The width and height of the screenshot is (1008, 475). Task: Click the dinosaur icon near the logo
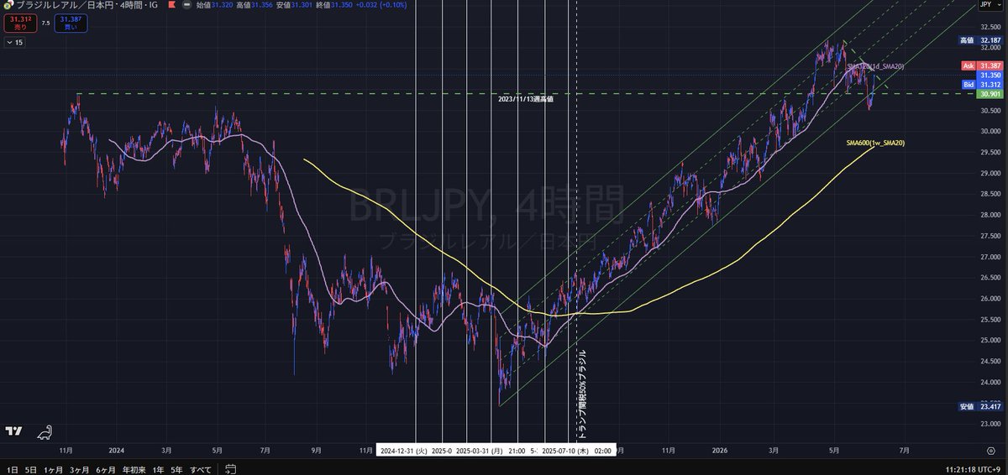45,431
